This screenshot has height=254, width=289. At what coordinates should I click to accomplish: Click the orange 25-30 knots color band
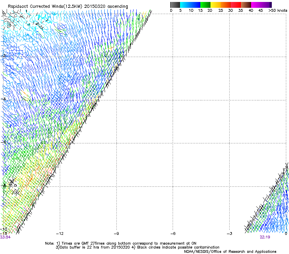pyautogui.click(x=226, y=5)
